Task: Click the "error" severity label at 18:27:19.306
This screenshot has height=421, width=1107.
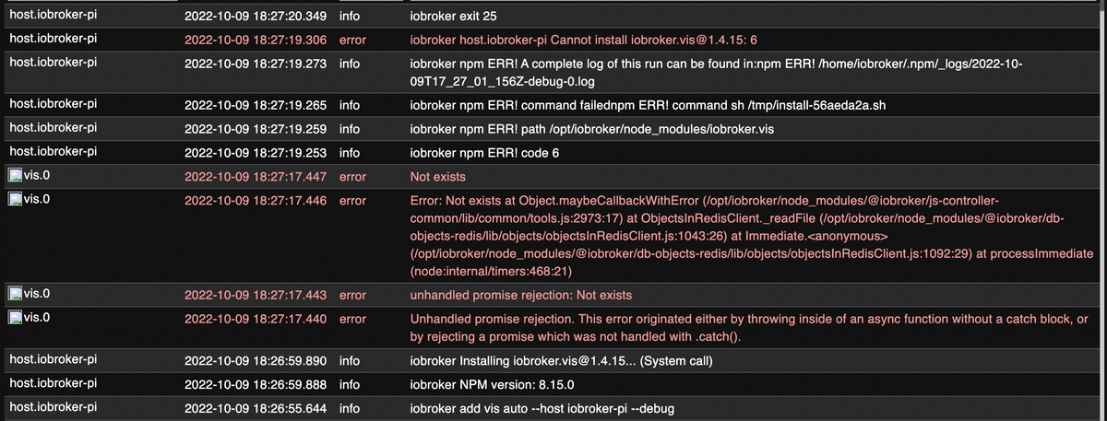Action: click(x=352, y=41)
